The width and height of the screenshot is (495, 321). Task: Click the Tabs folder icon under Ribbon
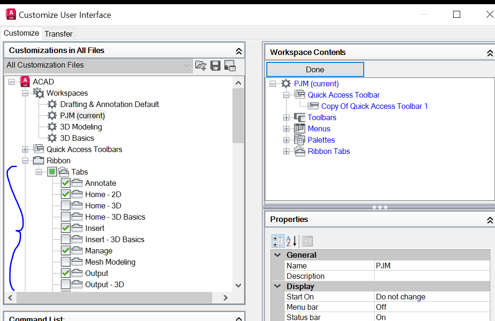pyautogui.click(x=64, y=172)
